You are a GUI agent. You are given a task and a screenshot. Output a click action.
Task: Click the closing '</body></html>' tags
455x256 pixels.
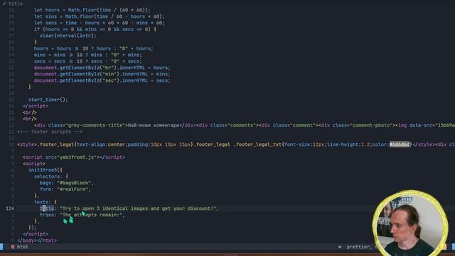tap(37, 240)
